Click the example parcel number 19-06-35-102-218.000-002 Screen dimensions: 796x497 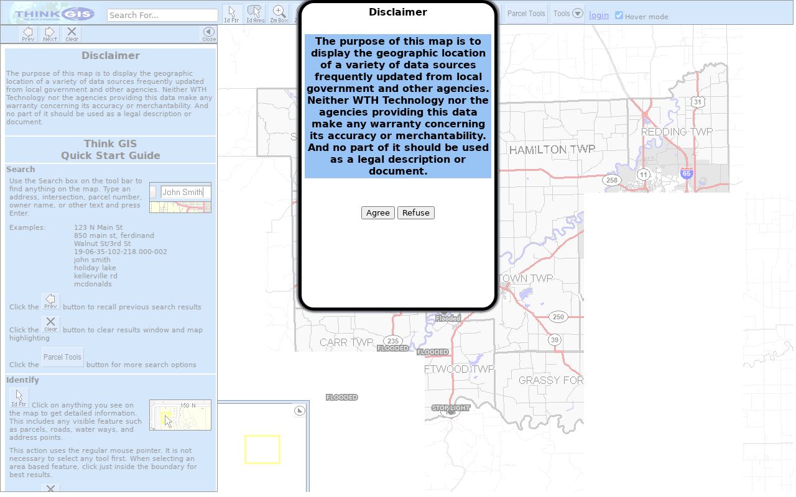click(121, 252)
